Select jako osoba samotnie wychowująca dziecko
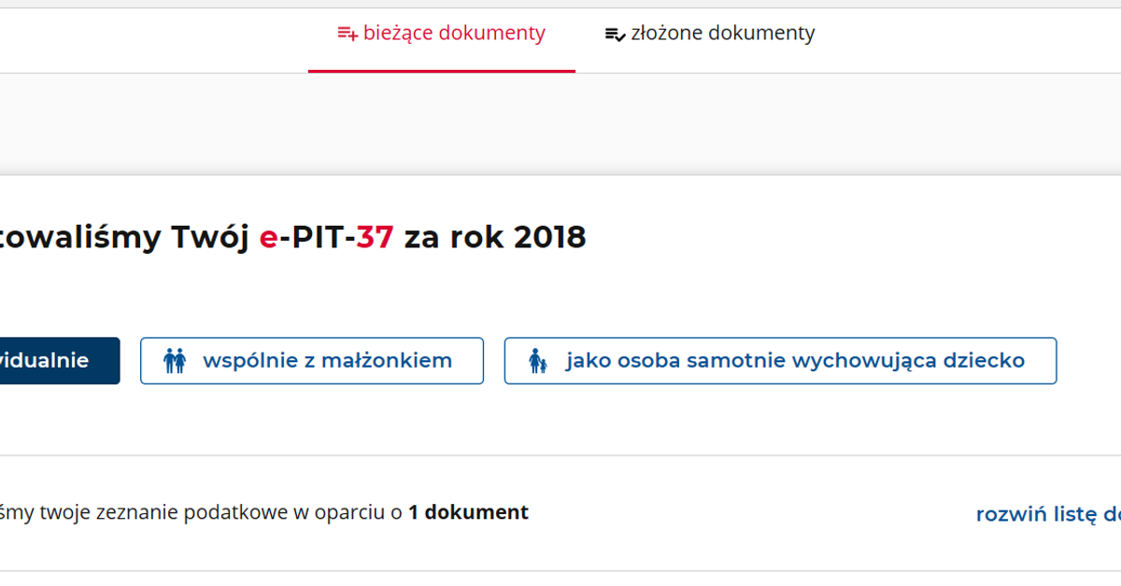 (780, 361)
